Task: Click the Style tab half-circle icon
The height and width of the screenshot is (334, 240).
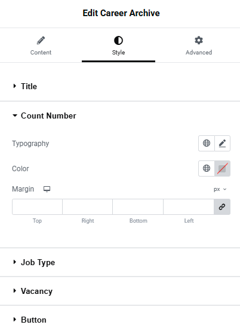Action: click(119, 40)
